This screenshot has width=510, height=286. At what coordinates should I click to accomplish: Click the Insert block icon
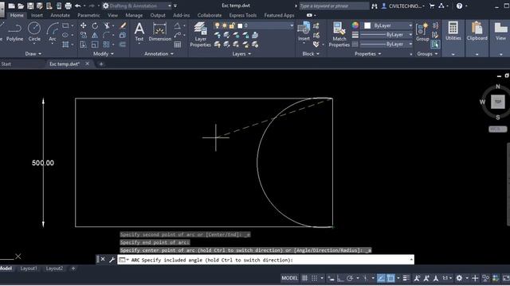[x=304, y=32]
